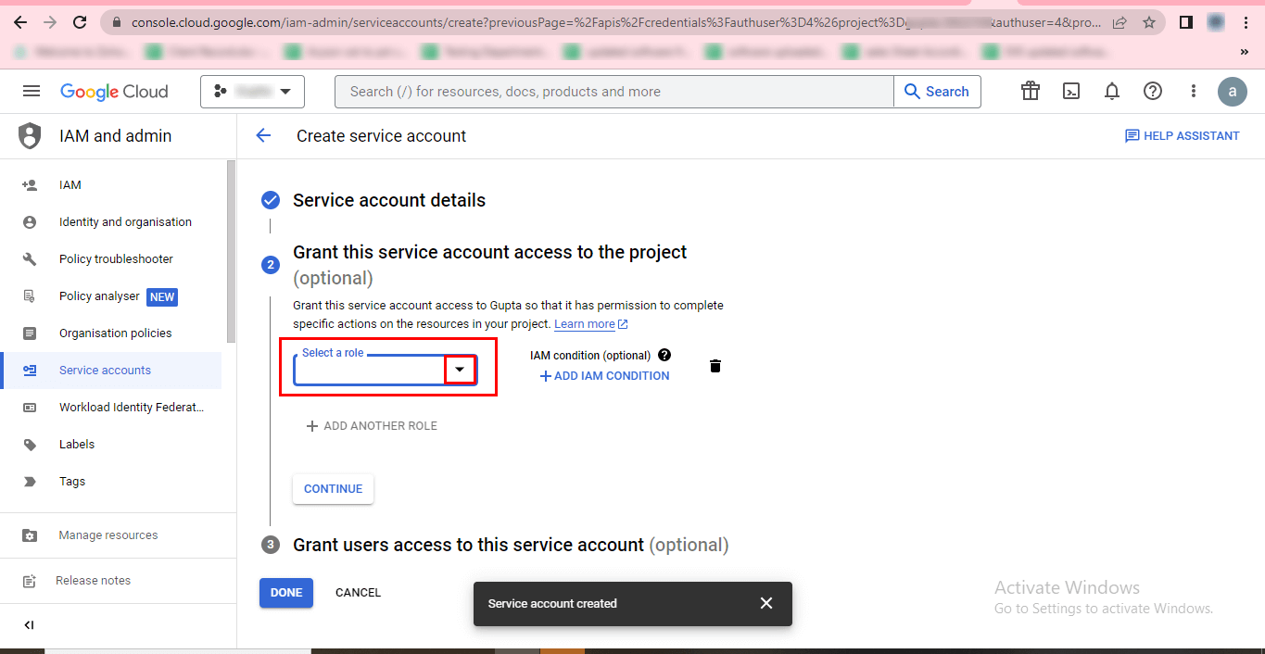Open the help question mark menu
Viewport: 1265px width, 654px height.
click(x=1153, y=91)
